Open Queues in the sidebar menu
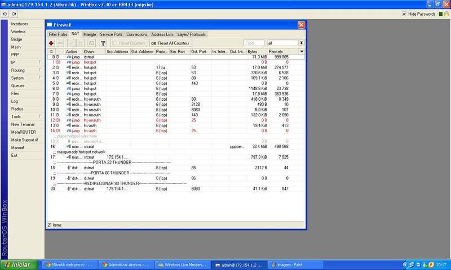 18,85
